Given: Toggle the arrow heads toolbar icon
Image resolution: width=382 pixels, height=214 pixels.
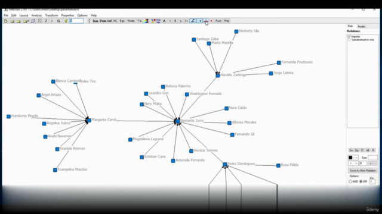Looking at the screenshot, I should coord(199,21).
